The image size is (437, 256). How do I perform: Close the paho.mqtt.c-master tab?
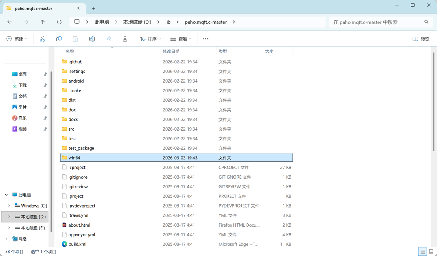(x=78, y=8)
